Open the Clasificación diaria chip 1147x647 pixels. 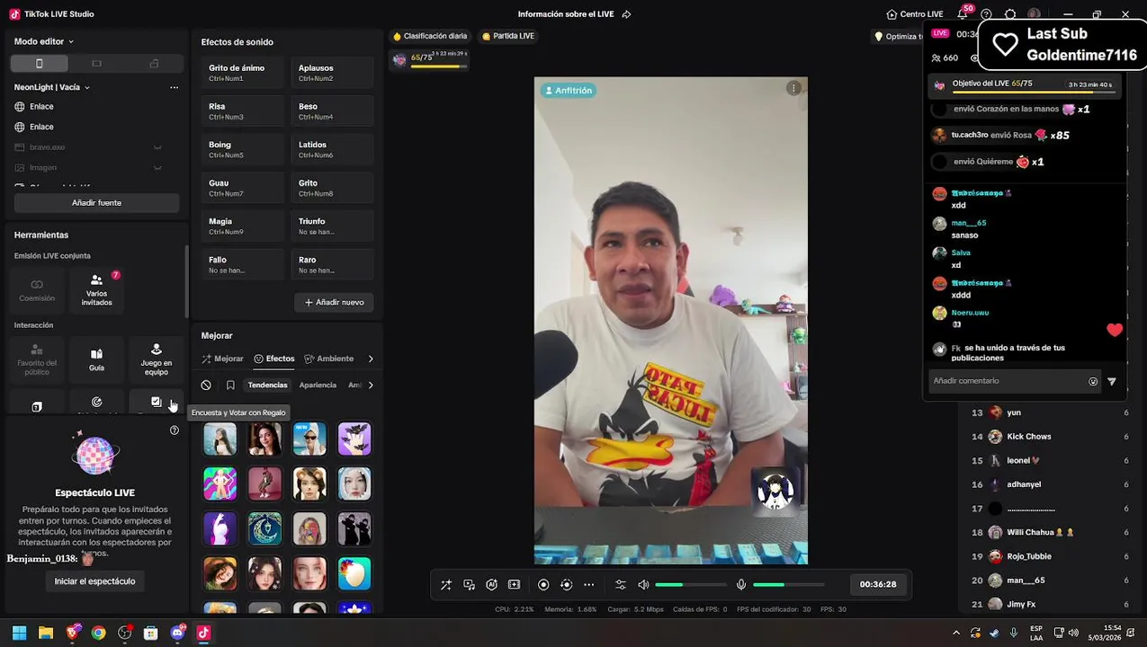(x=430, y=36)
